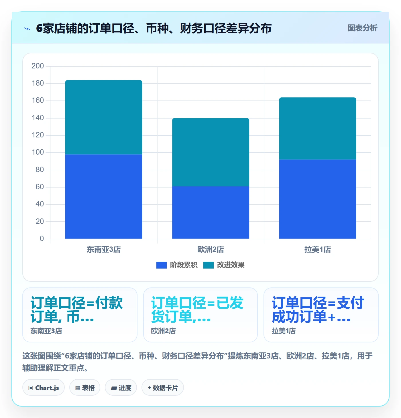Click the 拉美1店 x-axis label

coord(318,250)
